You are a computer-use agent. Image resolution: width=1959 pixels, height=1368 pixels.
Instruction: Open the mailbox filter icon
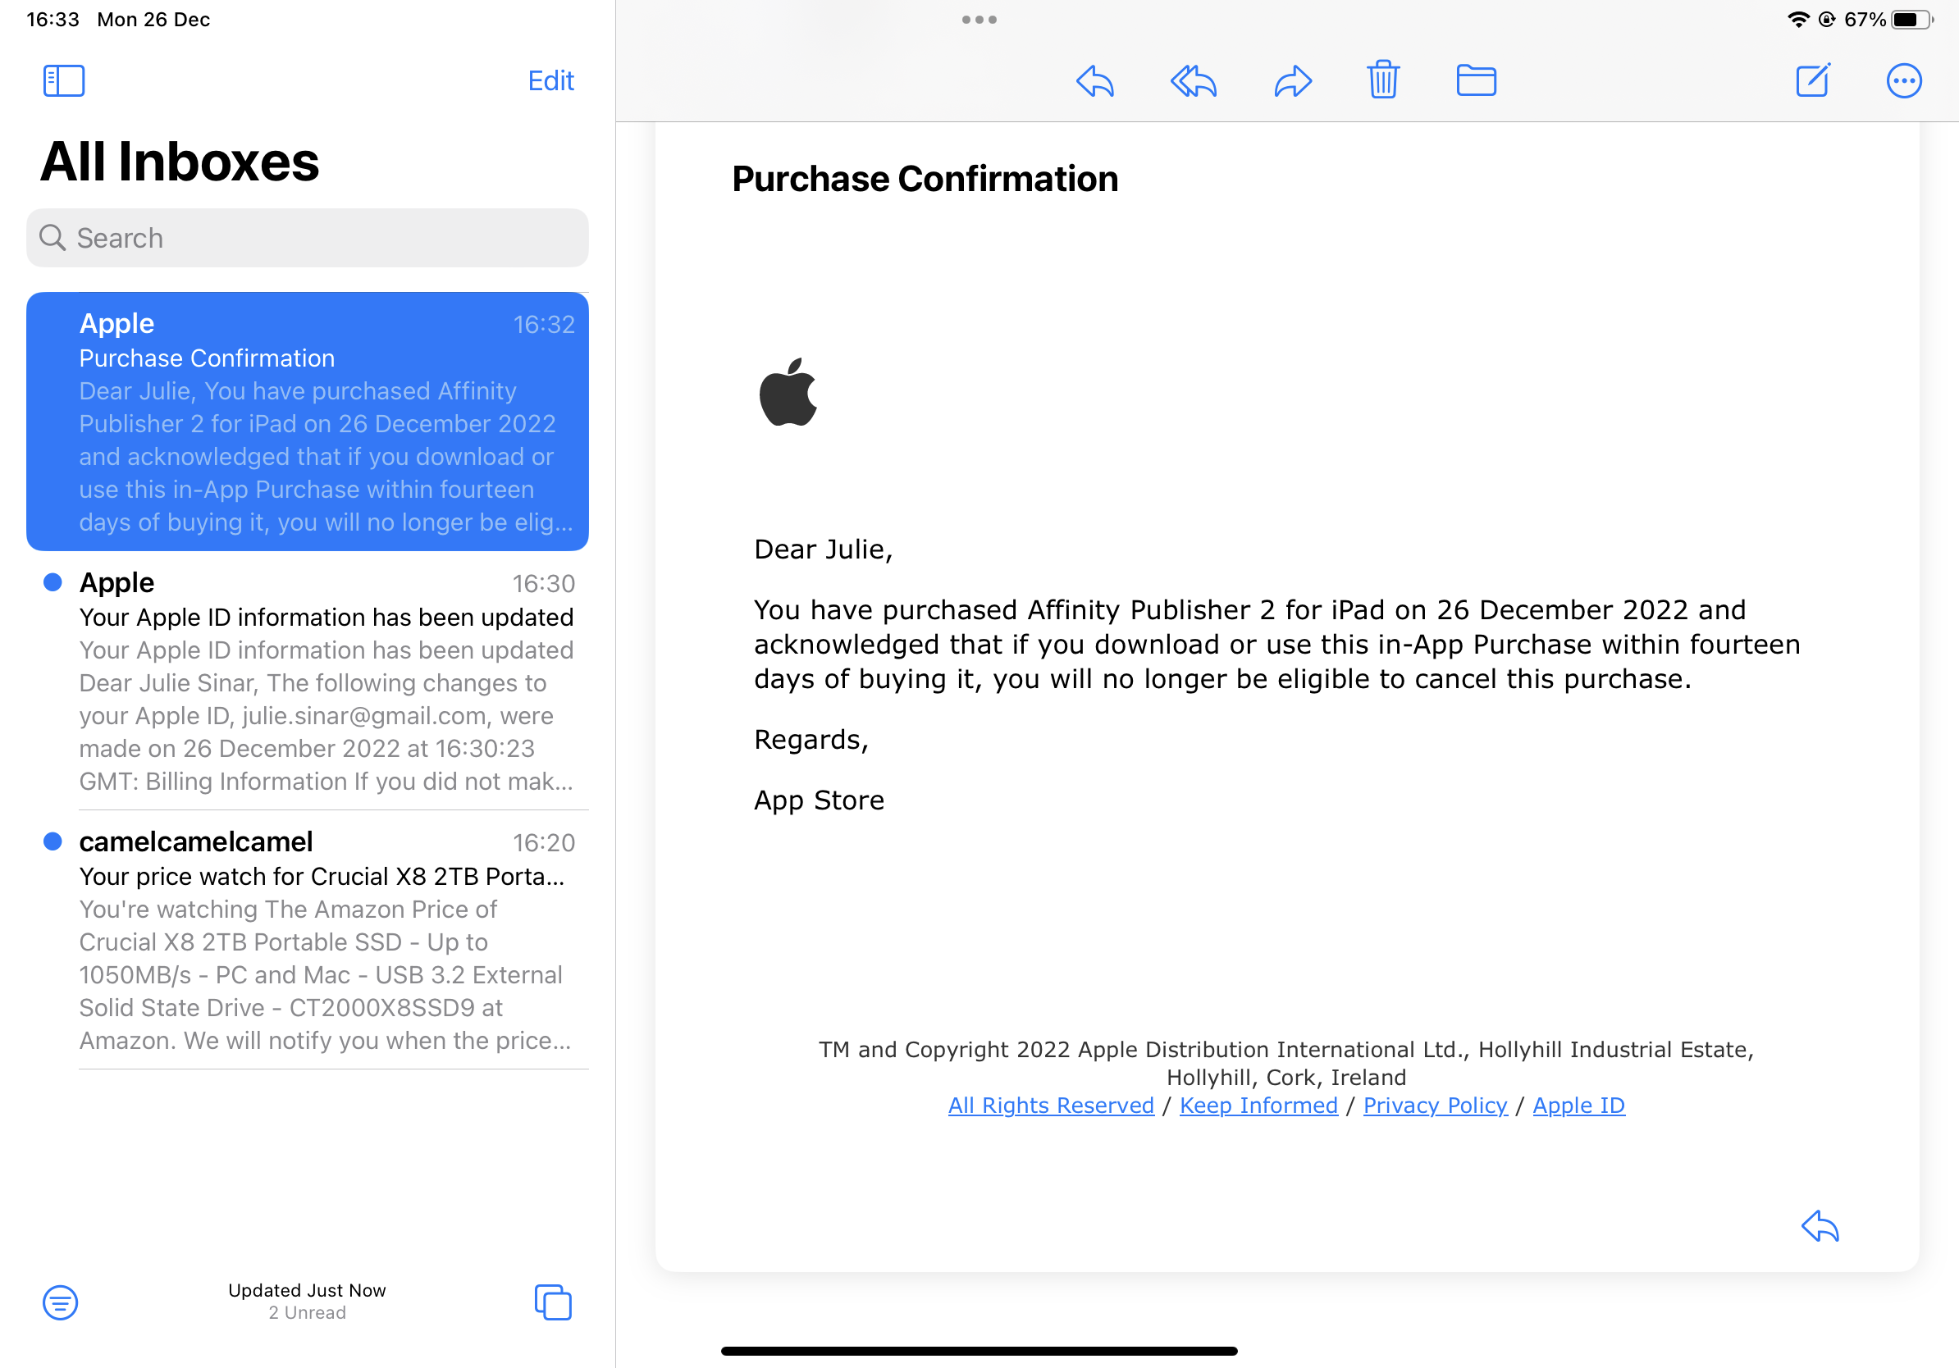61,1302
